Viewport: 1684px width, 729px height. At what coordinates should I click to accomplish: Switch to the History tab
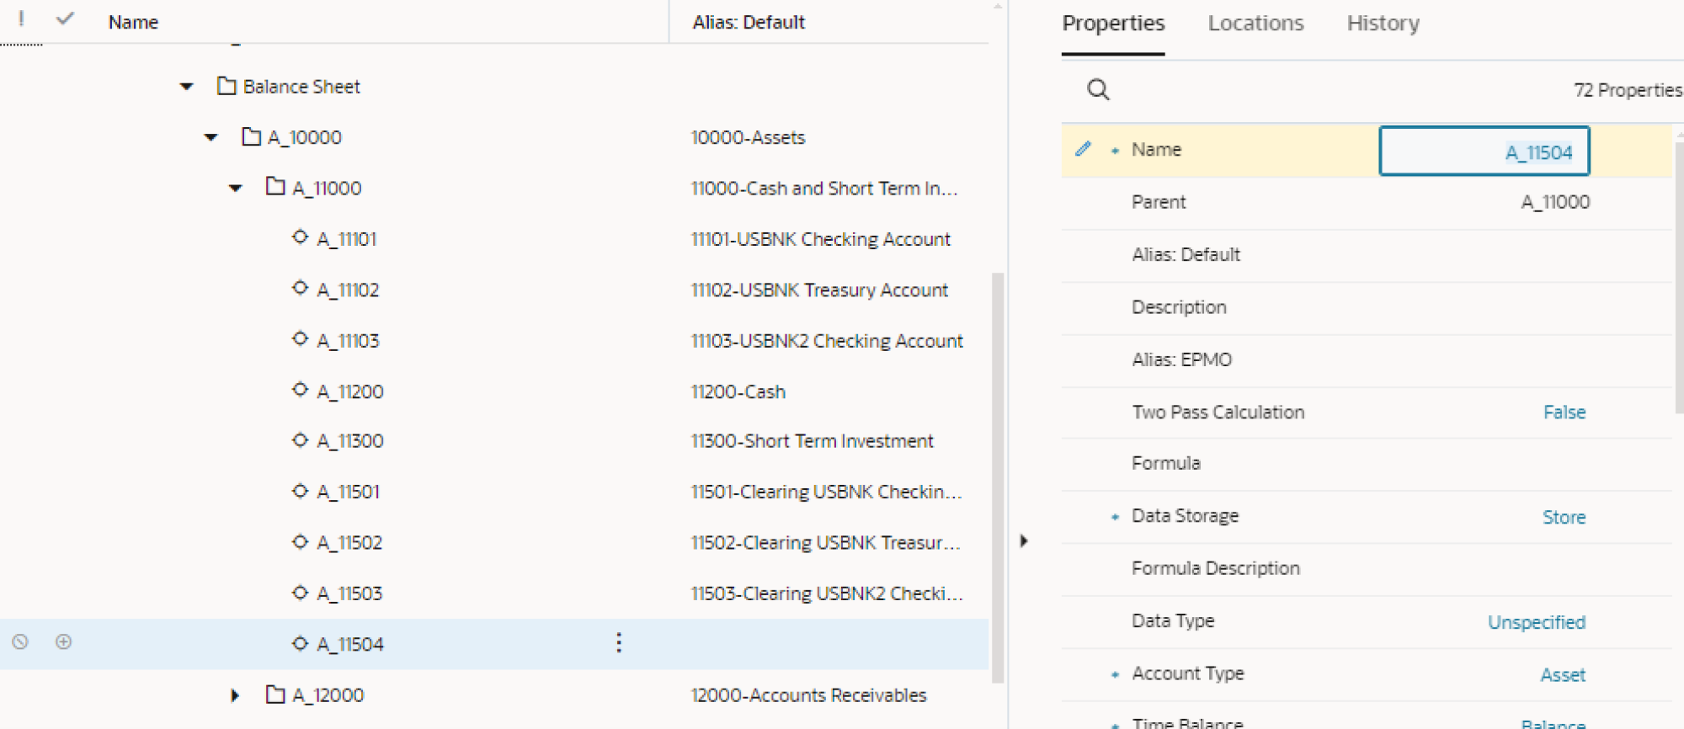(x=1383, y=24)
